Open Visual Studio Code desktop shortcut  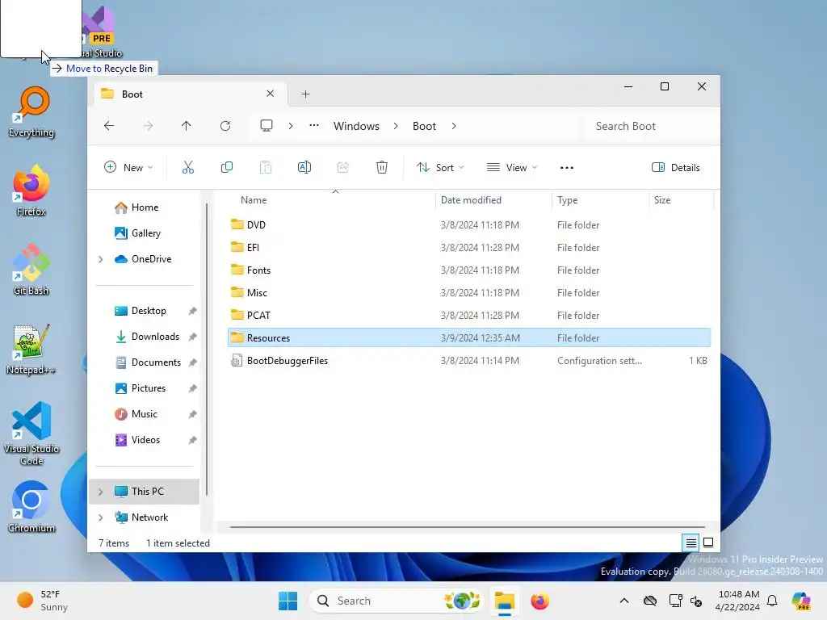(x=31, y=434)
